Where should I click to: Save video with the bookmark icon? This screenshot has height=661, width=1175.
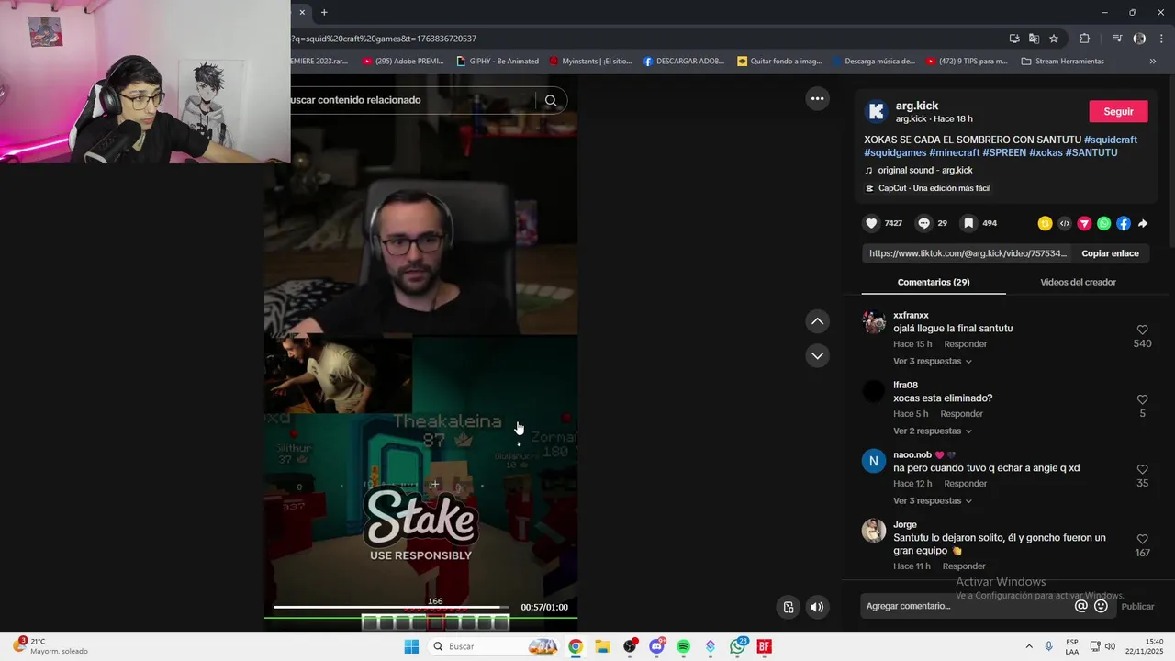968,223
